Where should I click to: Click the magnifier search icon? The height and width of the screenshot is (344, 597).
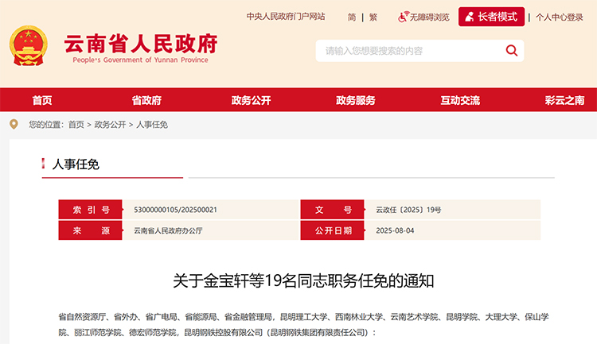(512, 51)
